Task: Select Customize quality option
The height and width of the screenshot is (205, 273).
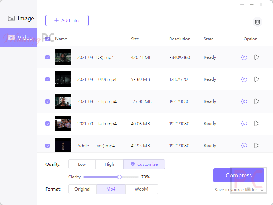Action: click(144, 164)
